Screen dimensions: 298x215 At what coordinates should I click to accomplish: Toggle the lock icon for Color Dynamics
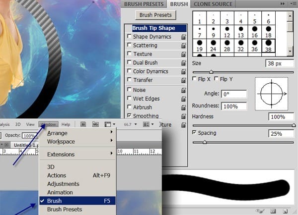pyautogui.click(x=183, y=71)
